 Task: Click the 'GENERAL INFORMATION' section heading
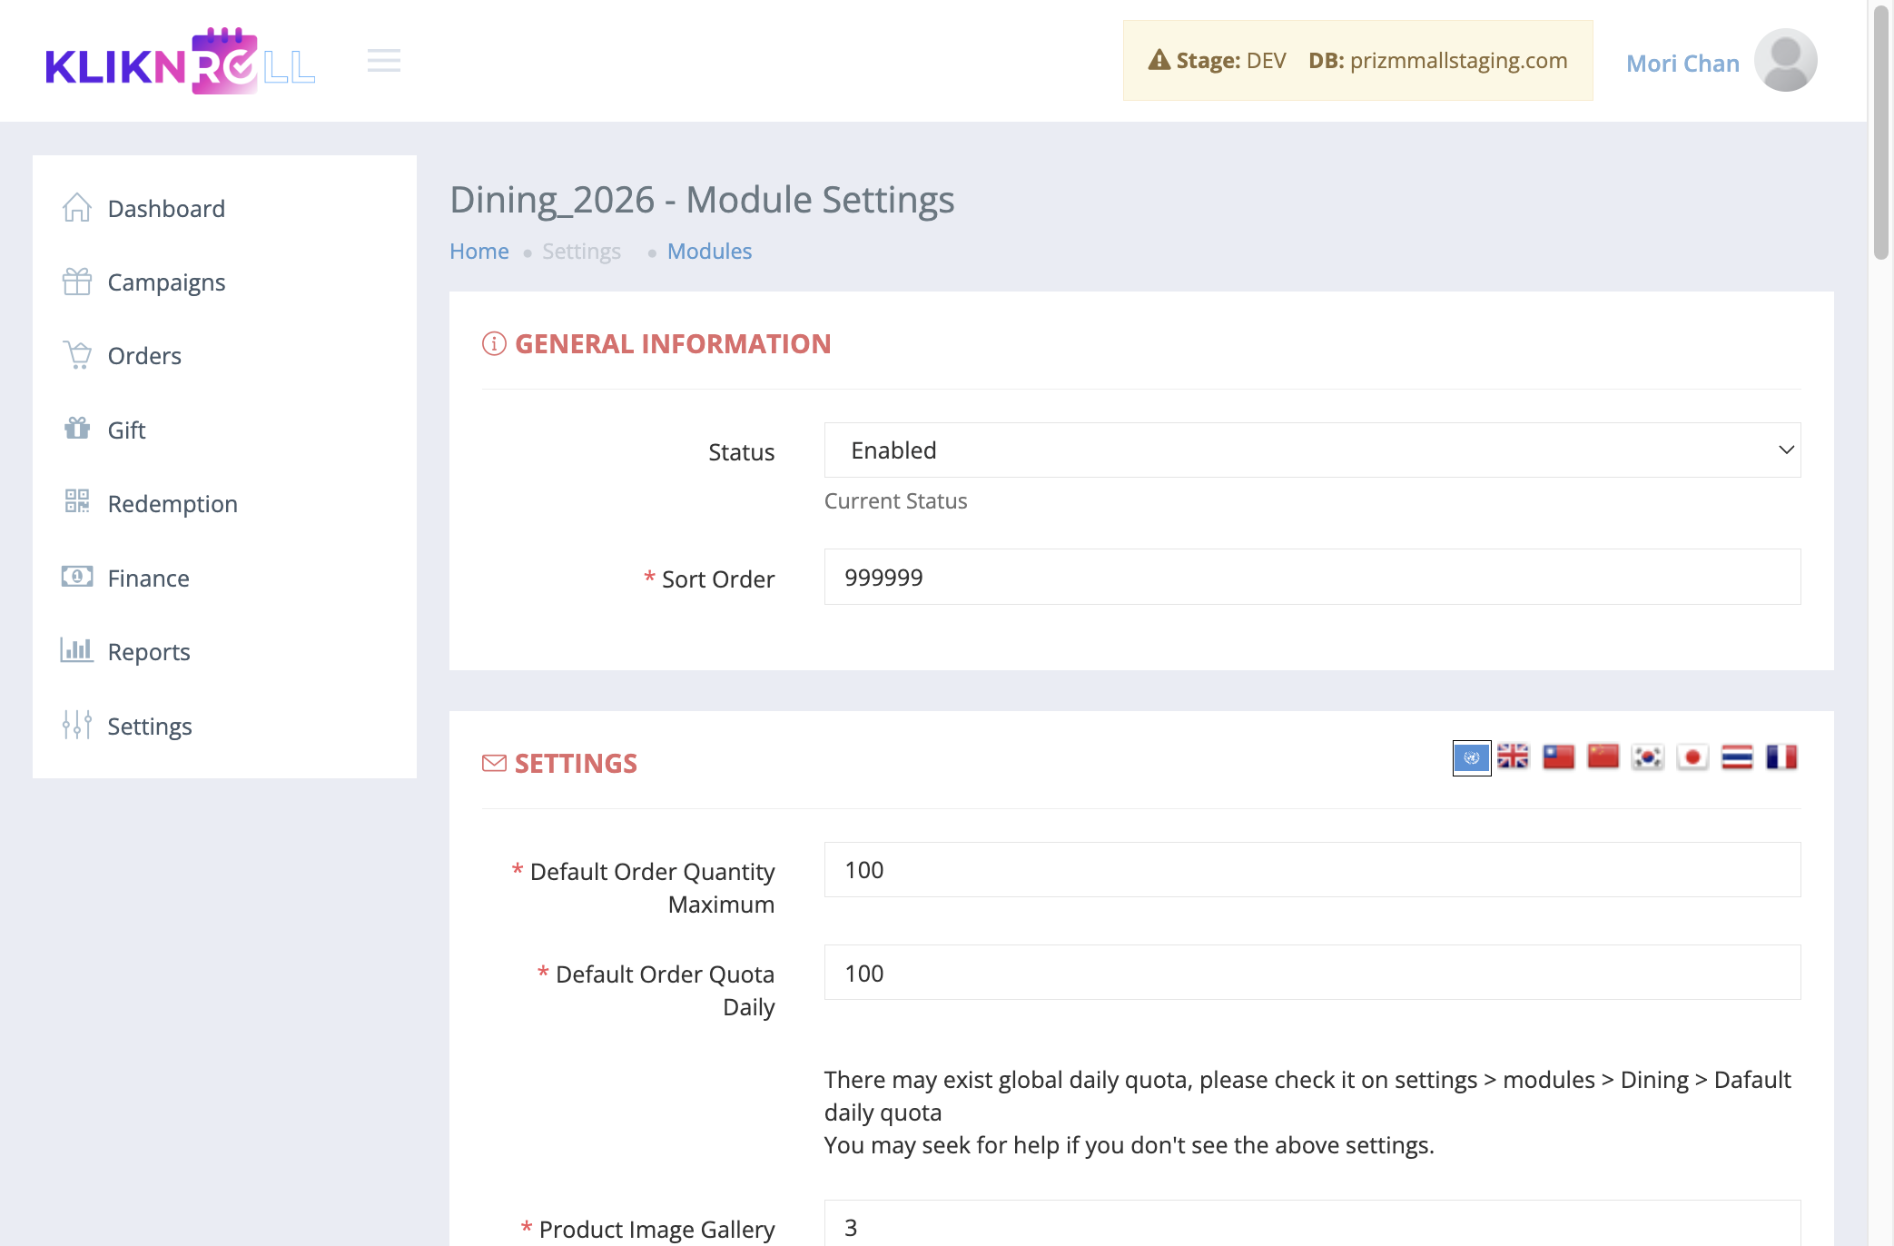[x=672, y=344]
